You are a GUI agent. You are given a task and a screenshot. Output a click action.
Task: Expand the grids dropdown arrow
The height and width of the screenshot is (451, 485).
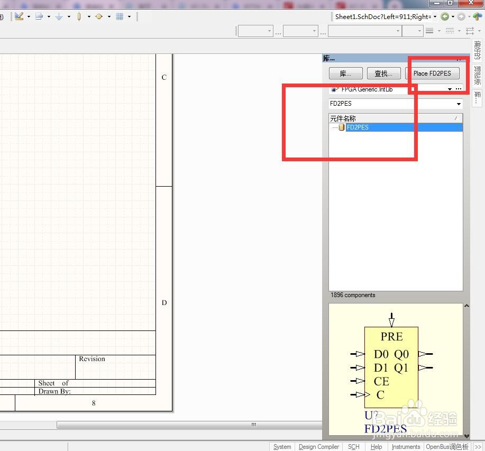[129, 17]
